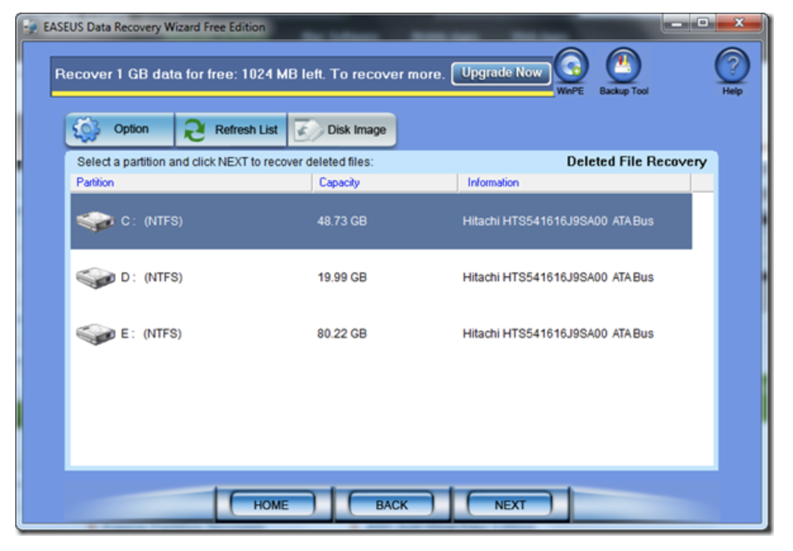Sort list by Capacity column header

[339, 182]
